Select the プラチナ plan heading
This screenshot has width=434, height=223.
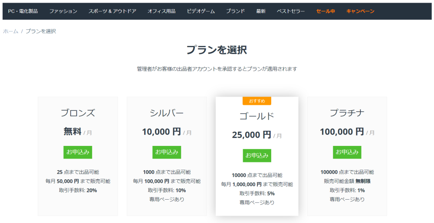(347, 113)
